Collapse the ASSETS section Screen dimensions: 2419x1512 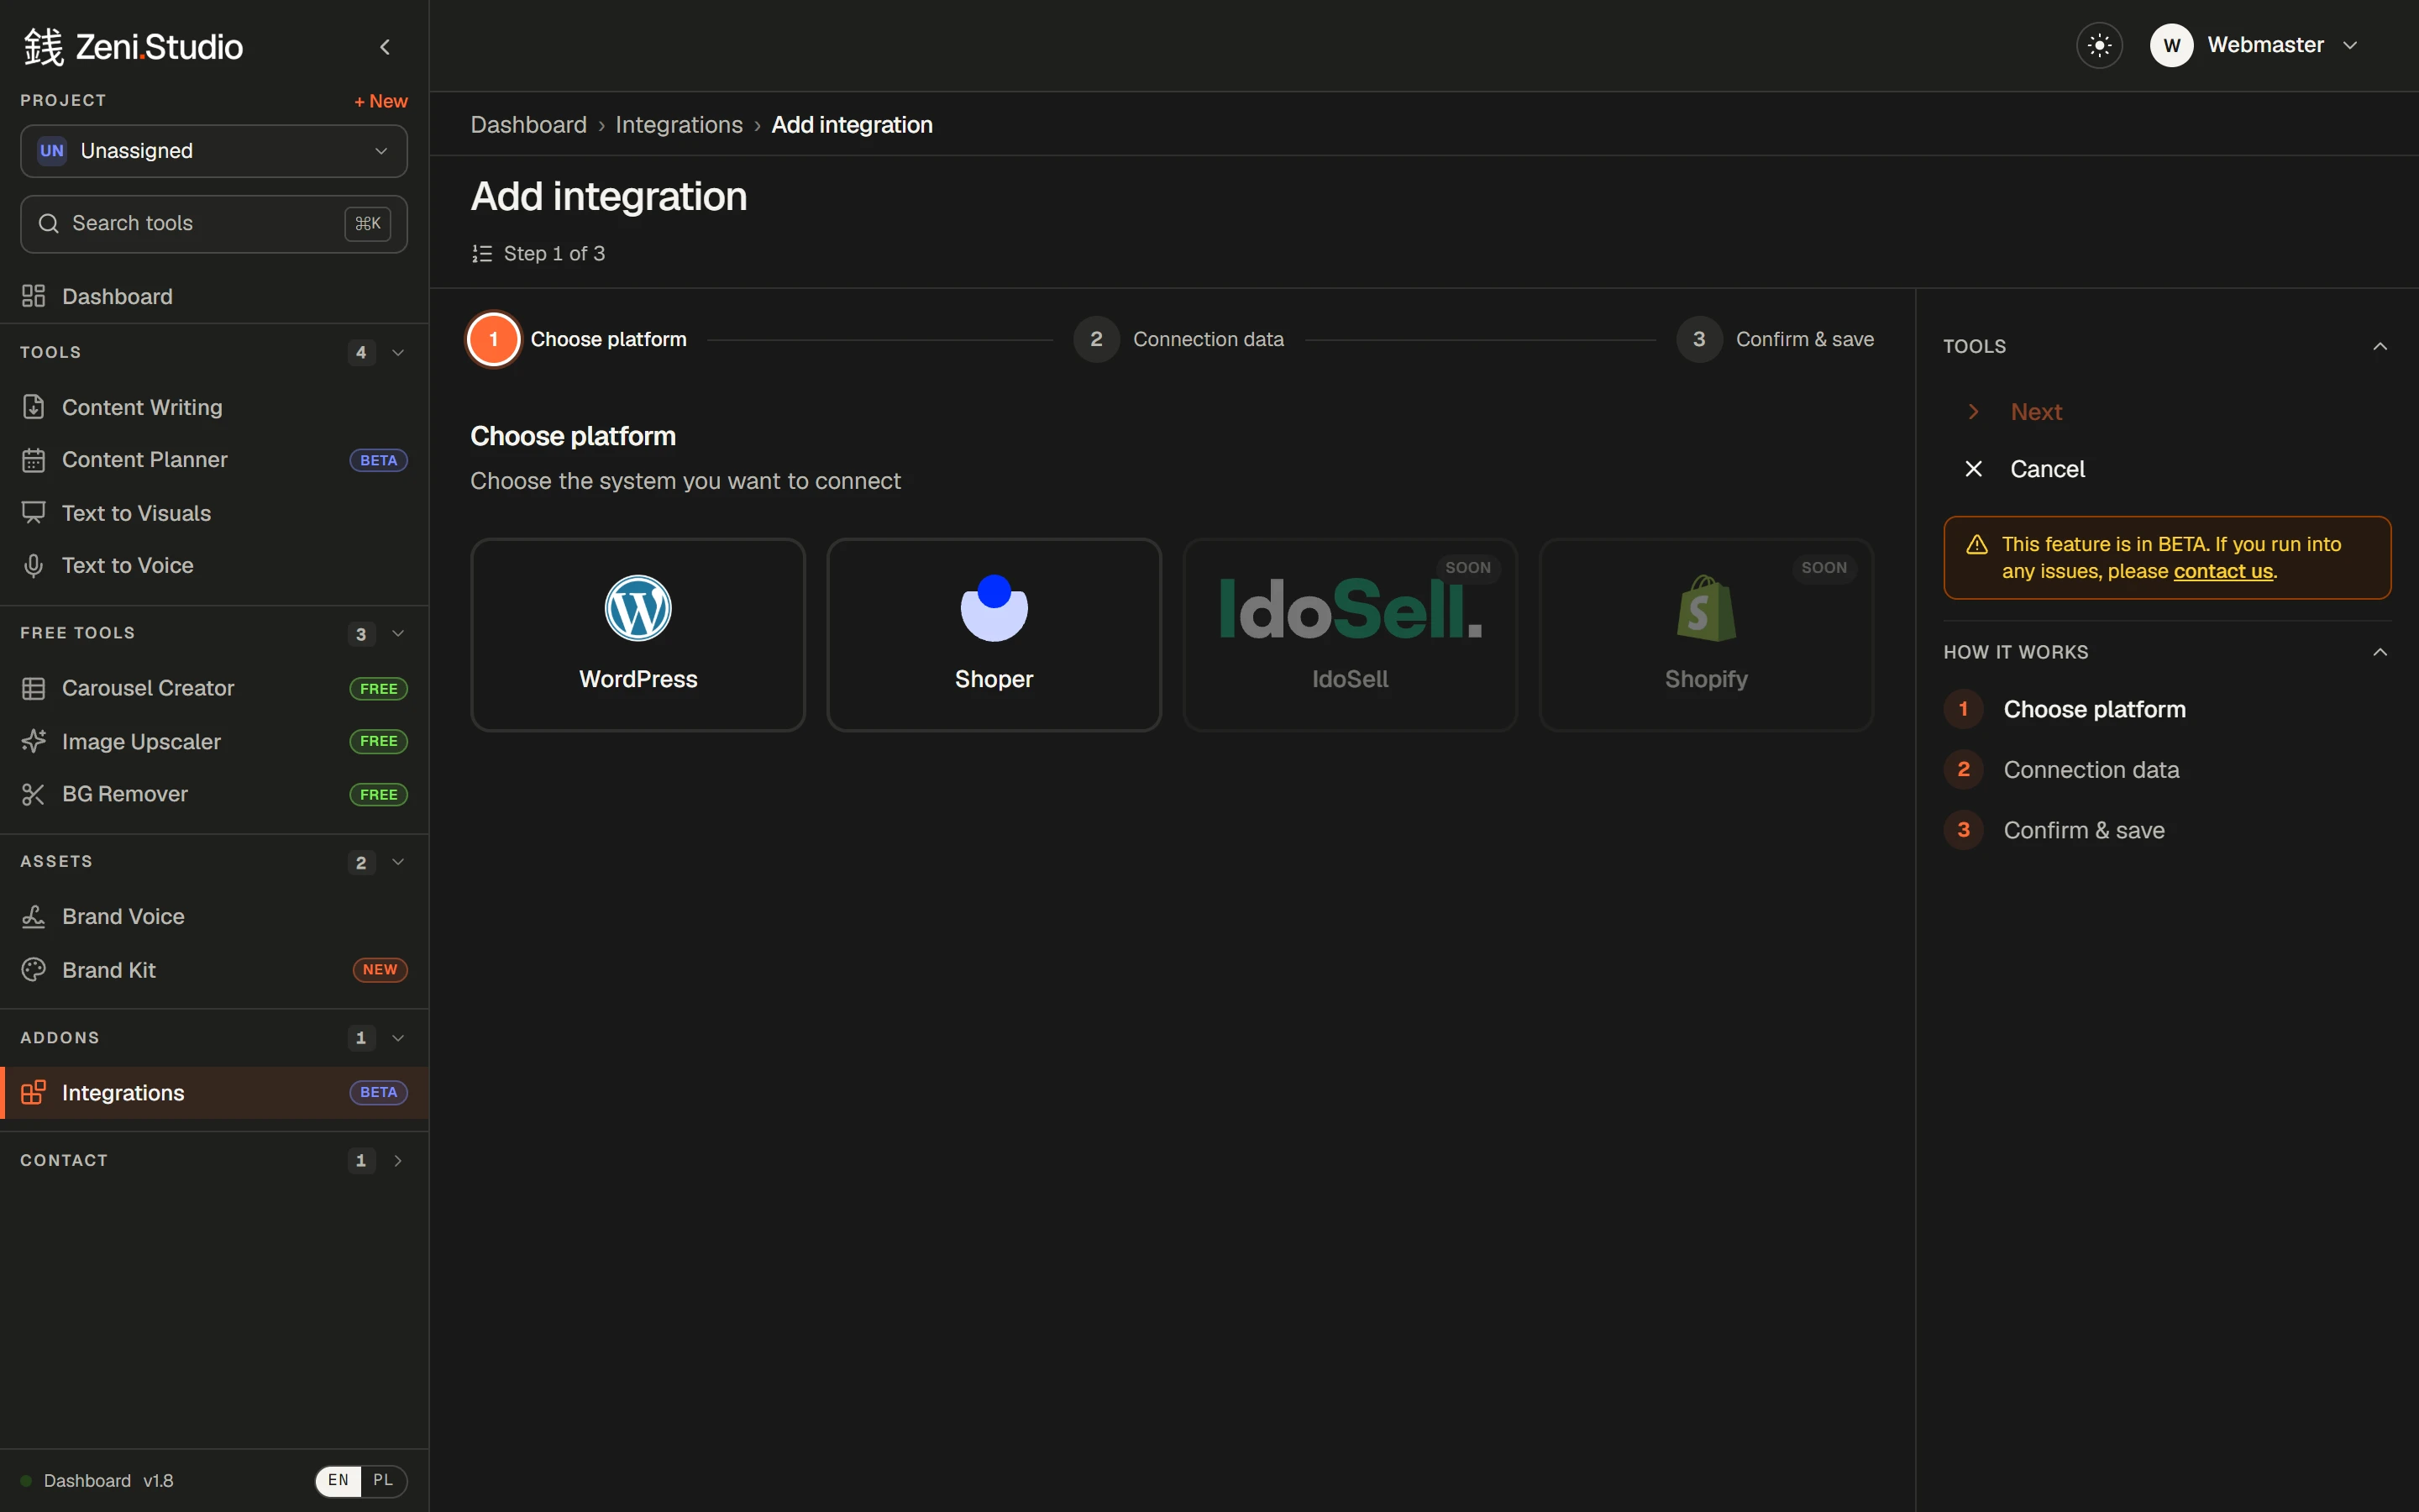point(398,862)
